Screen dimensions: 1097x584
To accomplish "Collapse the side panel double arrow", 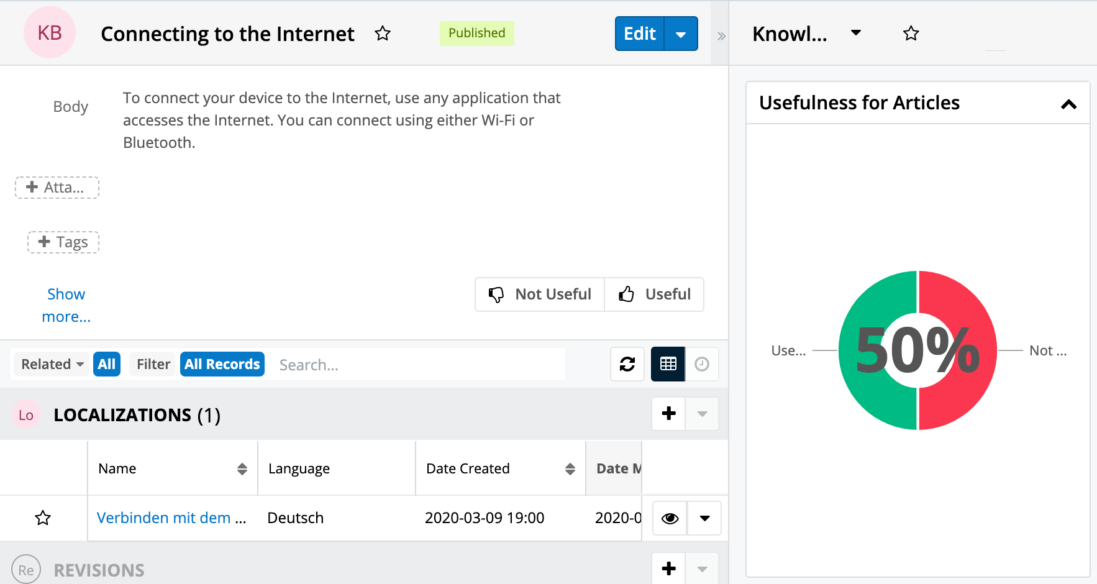I will coord(721,36).
